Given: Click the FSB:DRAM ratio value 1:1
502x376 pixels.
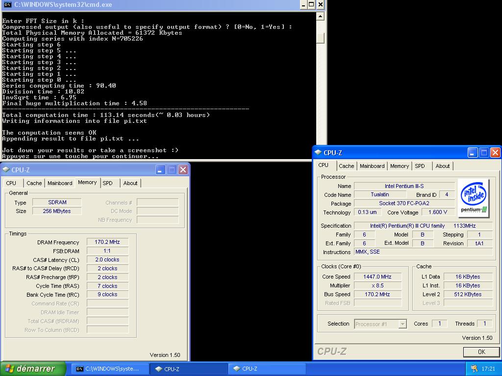Looking at the screenshot, I should [107, 251].
